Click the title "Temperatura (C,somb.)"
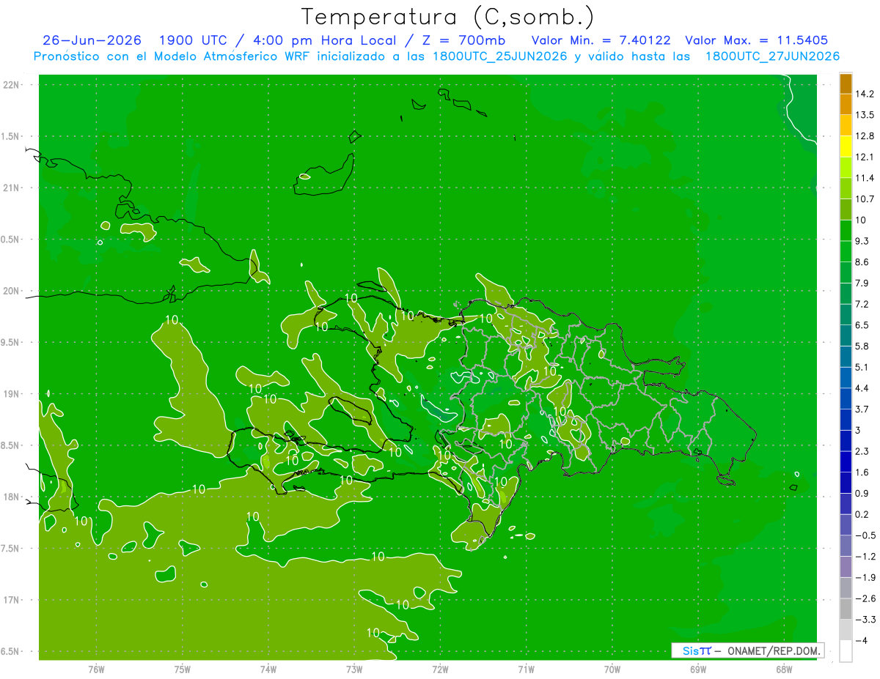 tap(448, 18)
